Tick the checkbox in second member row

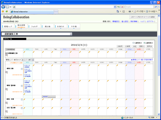[x=22, y=86]
